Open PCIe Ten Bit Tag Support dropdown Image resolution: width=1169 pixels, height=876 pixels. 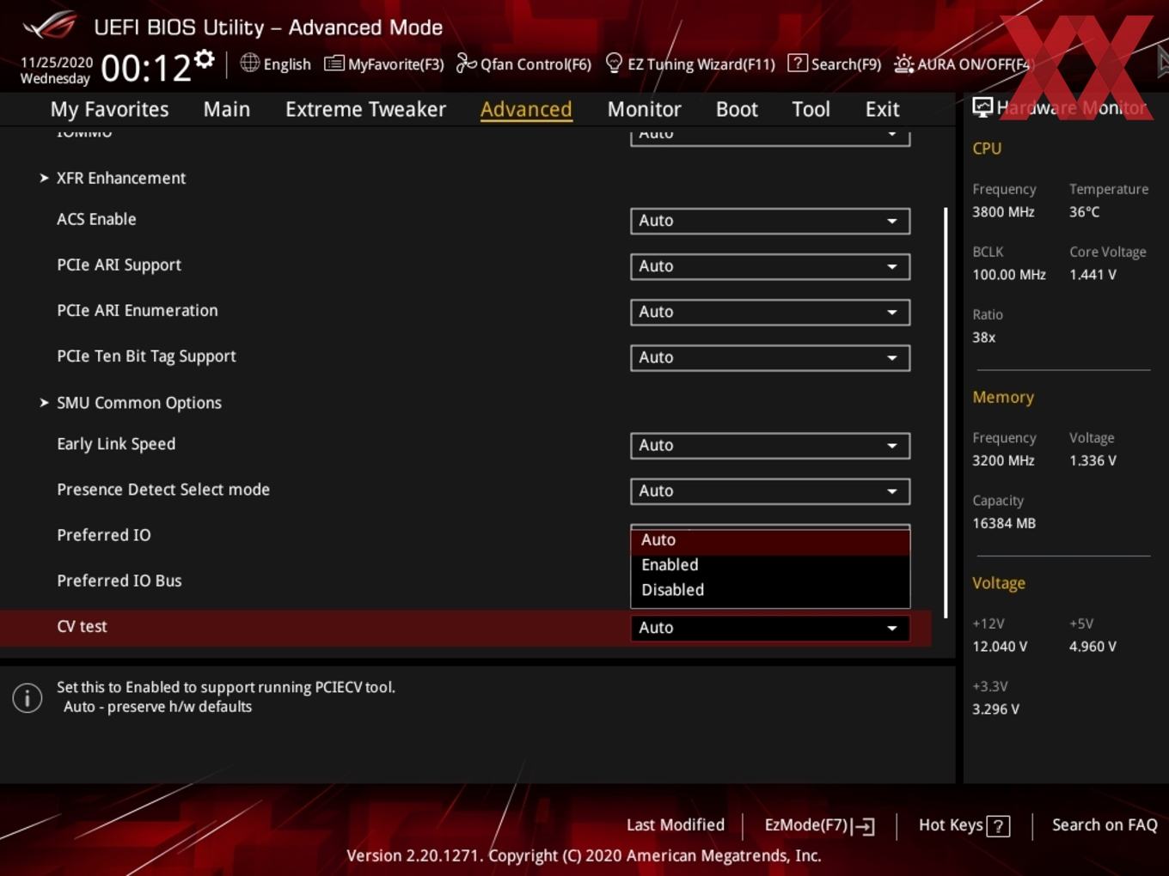point(770,357)
